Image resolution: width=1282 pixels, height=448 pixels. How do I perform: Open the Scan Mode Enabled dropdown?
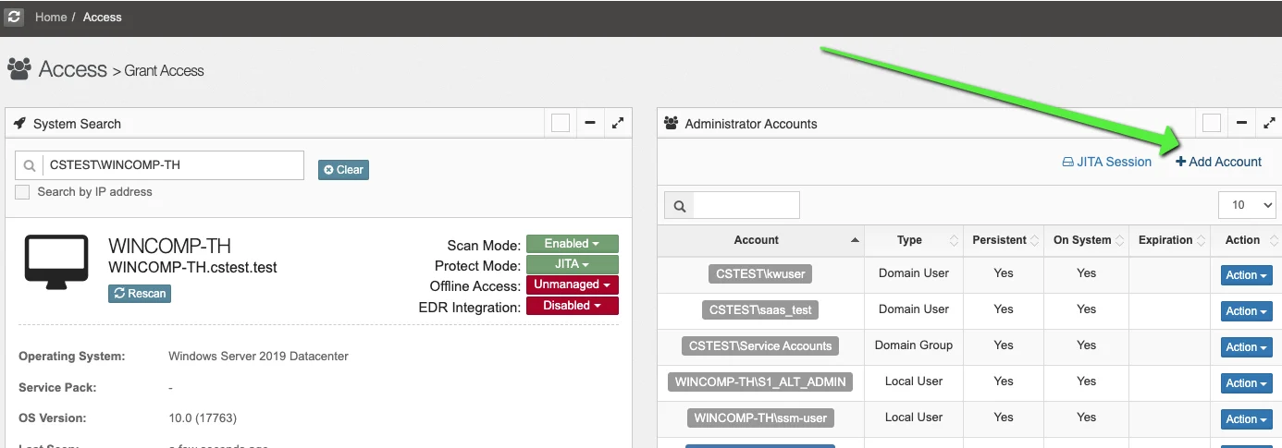[x=572, y=244]
